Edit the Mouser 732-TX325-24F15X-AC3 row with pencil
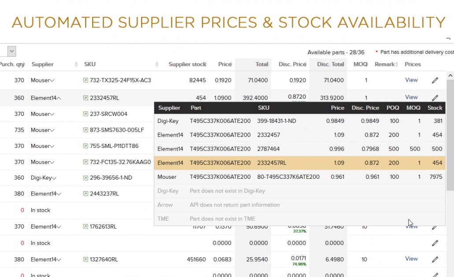 [x=435, y=81]
